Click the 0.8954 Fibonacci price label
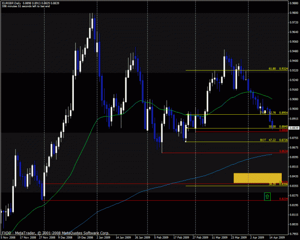The width and height of the screenshot is (300, 240). tap(283, 112)
